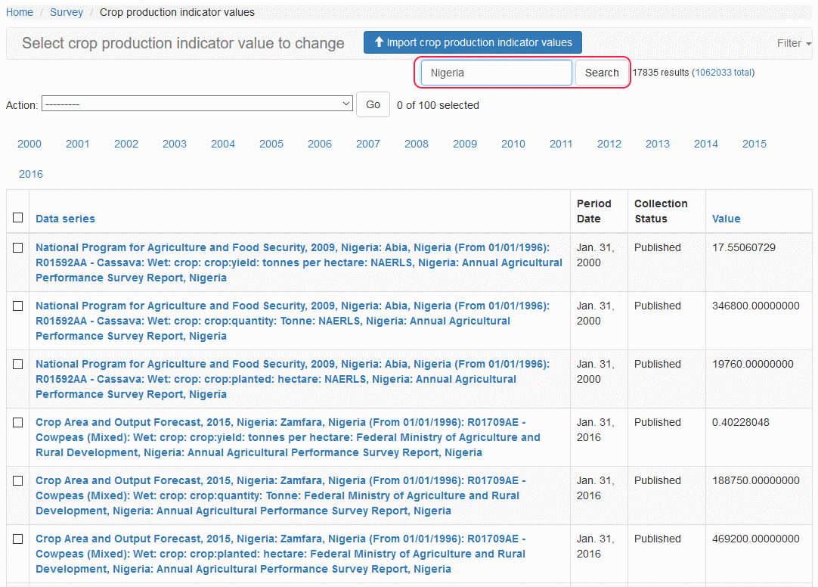The image size is (818, 587).
Task: Select the 2000 year filter
Action: pos(29,144)
